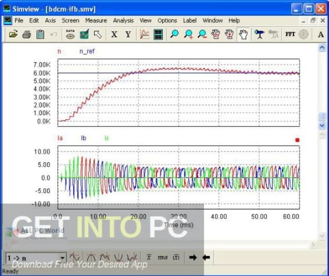This screenshot has width=329, height=276.
Task: Click the Ic curve legend label
Action: (107, 138)
